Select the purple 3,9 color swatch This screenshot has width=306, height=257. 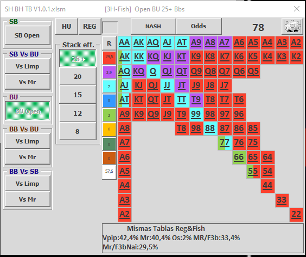tap(109, 72)
